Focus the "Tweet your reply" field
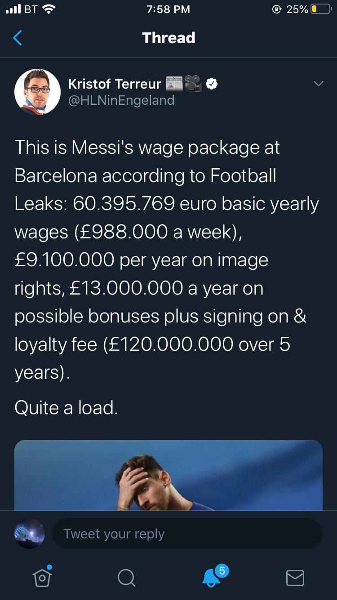 click(187, 533)
